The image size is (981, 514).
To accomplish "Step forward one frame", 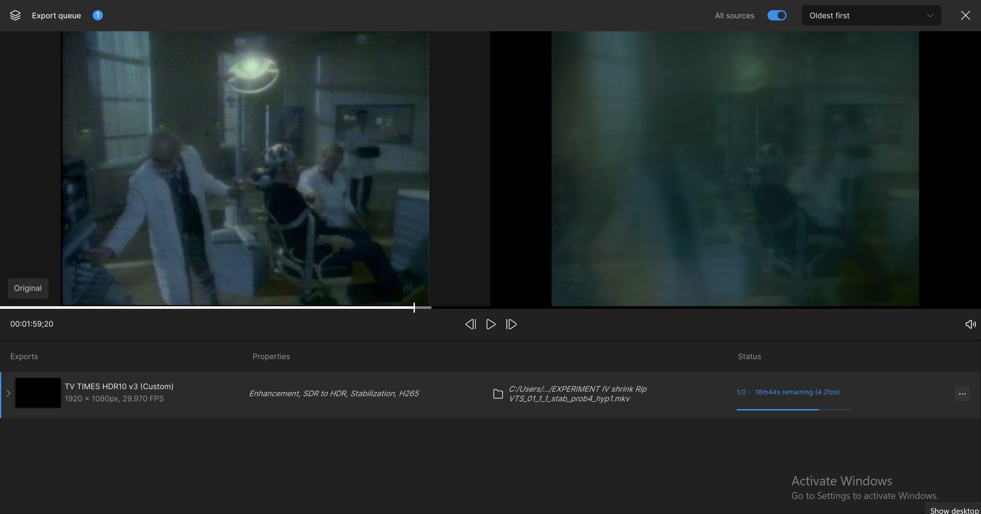I will pyautogui.click(x=512, y=324).
